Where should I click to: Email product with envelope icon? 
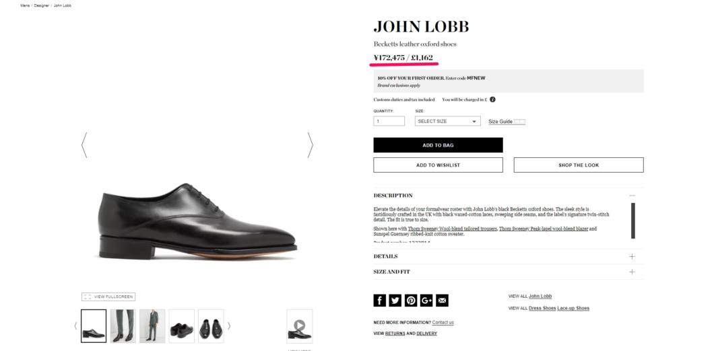click(x=442, y=300)
